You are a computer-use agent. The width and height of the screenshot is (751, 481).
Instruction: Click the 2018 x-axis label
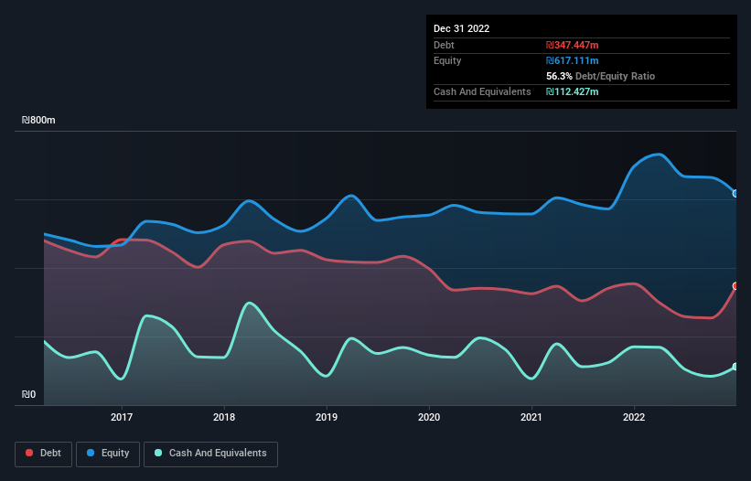(224, 417)
